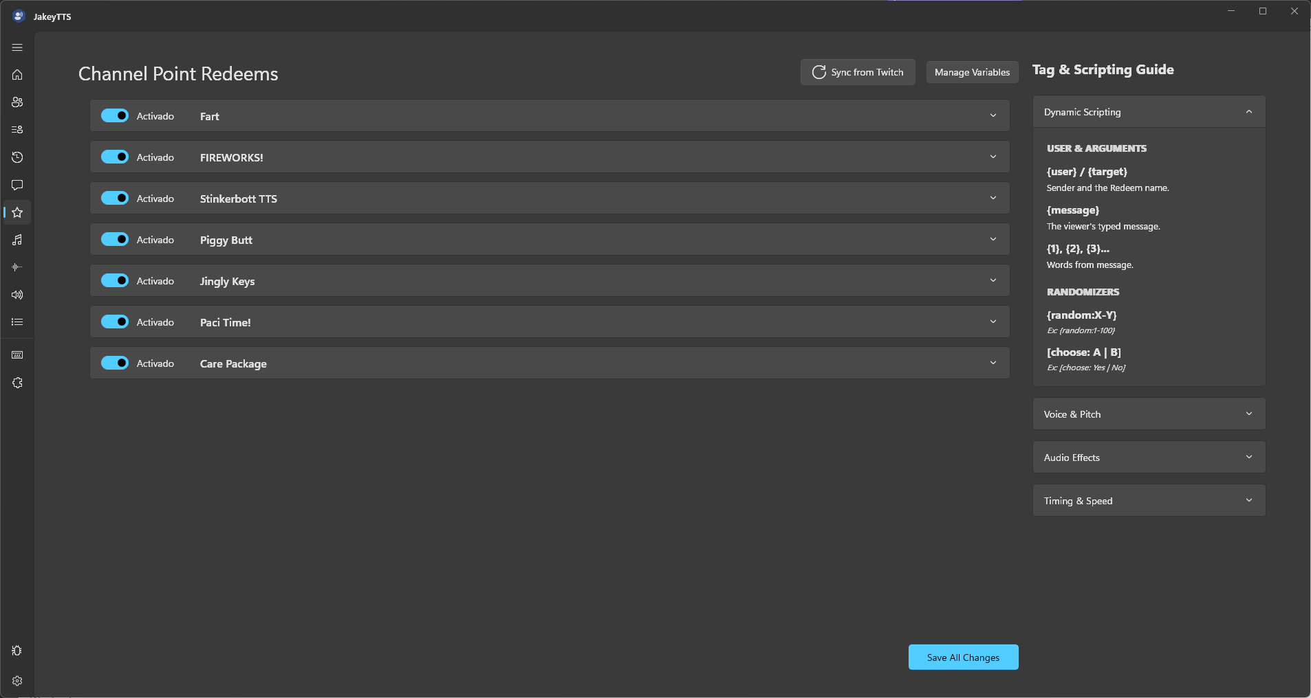The width and height of the screenshot is (1311, 698).
Task: Open the history clock sidebar icon
Action: (17, 157)
